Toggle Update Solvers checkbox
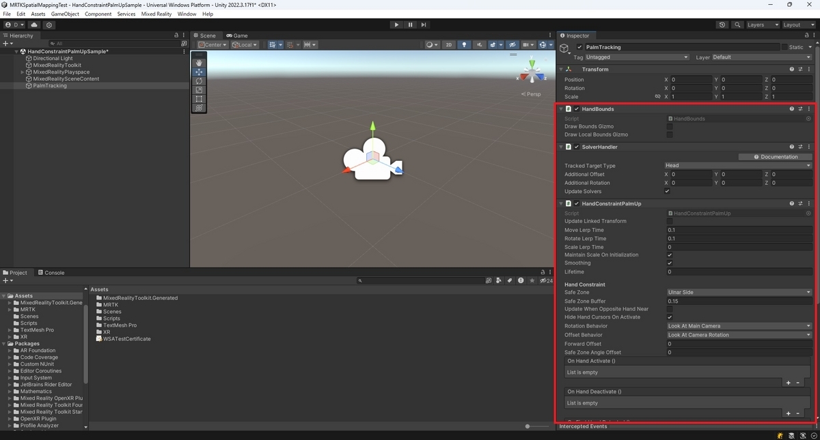The image size is (820, 440). [x=668, y=192]
